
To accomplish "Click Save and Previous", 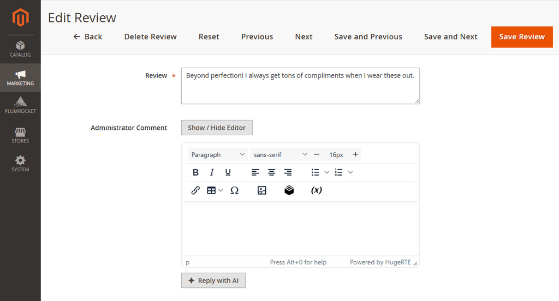I will [368, 37].
